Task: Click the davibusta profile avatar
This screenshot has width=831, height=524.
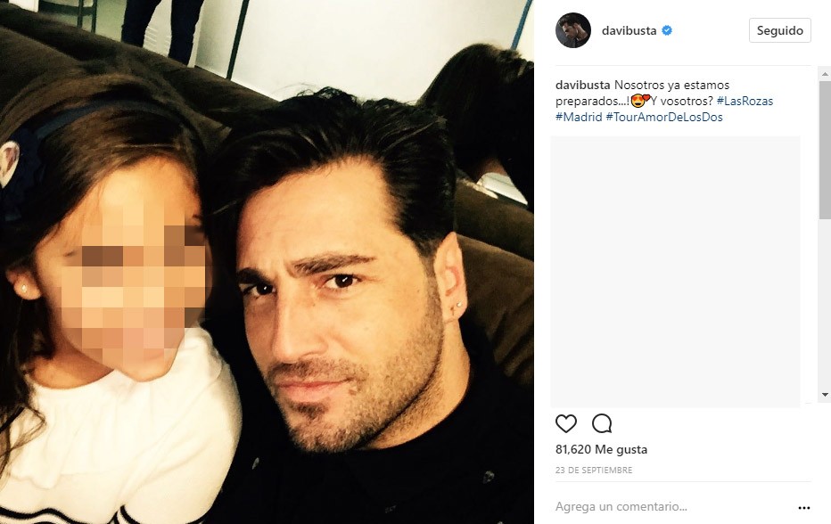Action: pos(573,30)
